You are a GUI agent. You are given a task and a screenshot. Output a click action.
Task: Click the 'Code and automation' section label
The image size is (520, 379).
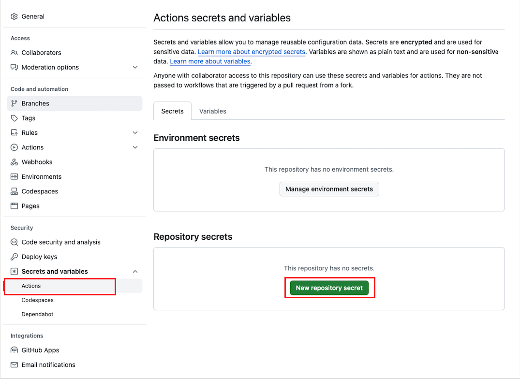[39, 89]
